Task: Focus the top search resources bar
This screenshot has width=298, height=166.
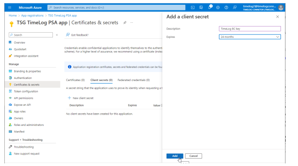Action: pyautogui.click(x=116, y=7)
